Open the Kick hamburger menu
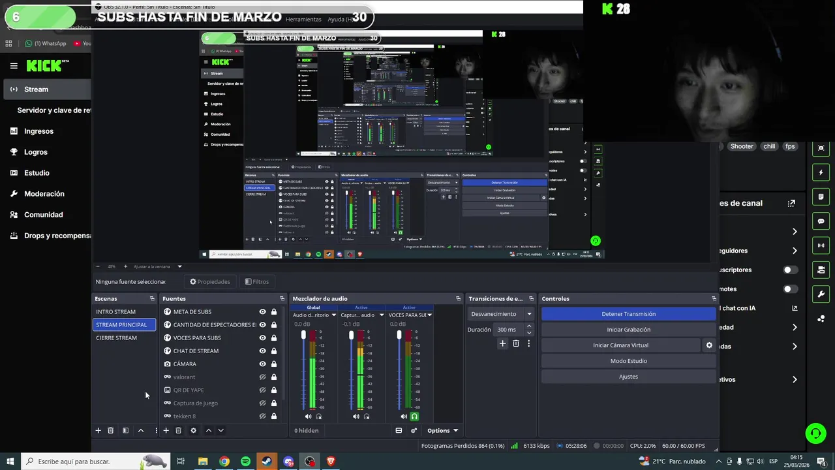Viewport: 835px width, 470px height. click(14, 66)
